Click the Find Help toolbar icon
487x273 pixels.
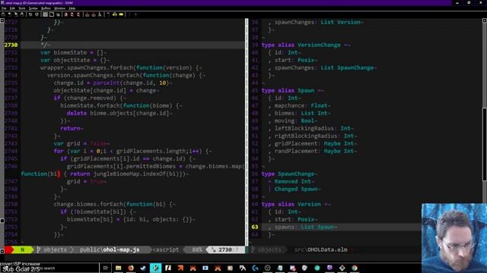click(x=135, y=14)
